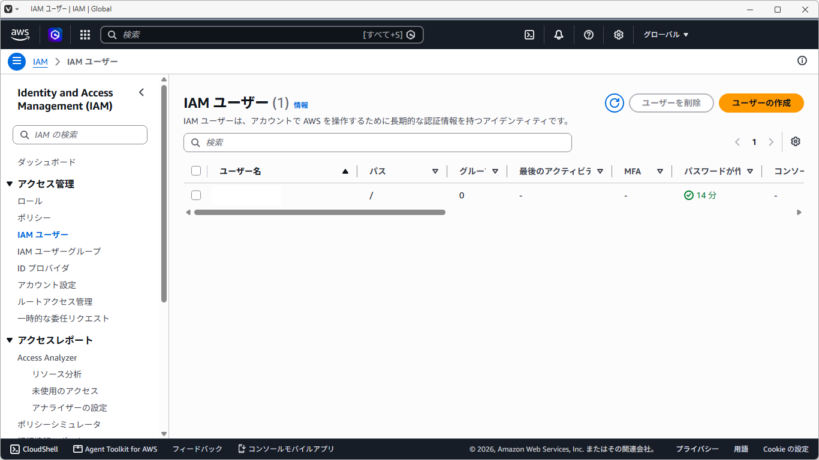Open the Amazon Q purple hexagon icon
The width and height of the screenshot is (819, 460).
click(x=55, y=35)
